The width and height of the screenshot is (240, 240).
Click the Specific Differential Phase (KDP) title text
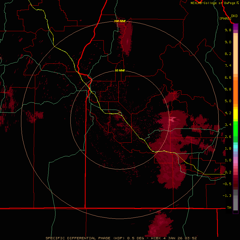point(86,238)
